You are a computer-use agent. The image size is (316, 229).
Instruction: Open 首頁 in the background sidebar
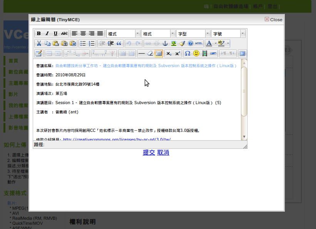tap(13, 61)
